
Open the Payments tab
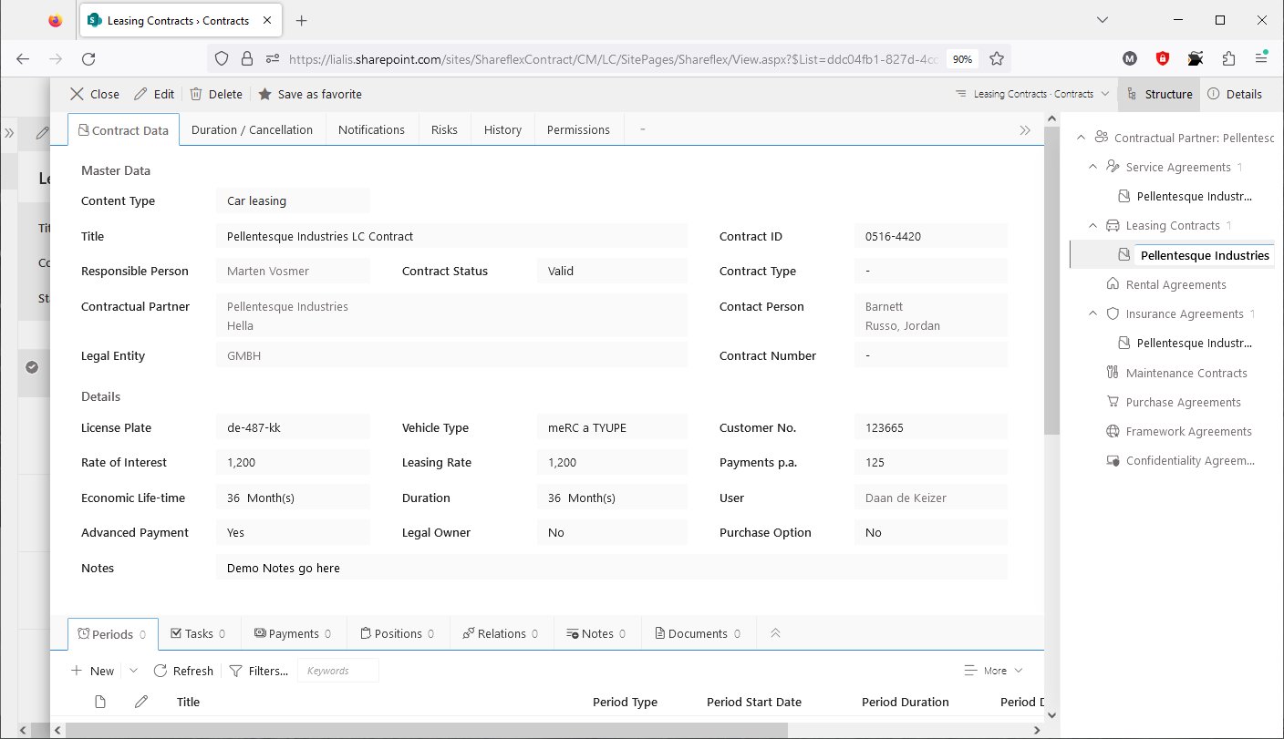(x=294, y=633)
